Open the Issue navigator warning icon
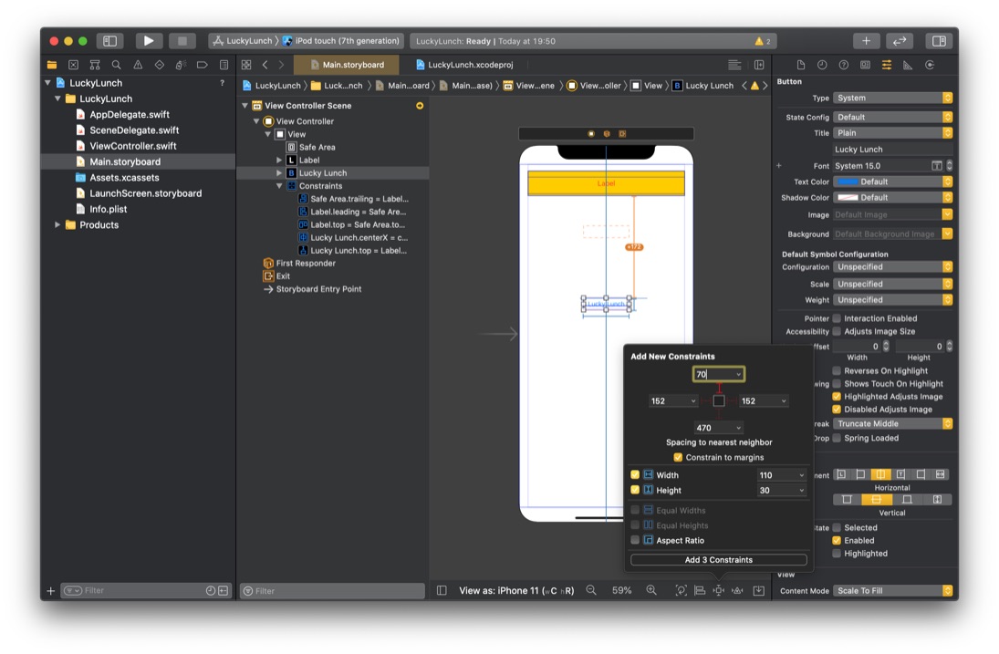Viewport: 999px width, 654px height. pyautogui.click(x=138, y=65)
